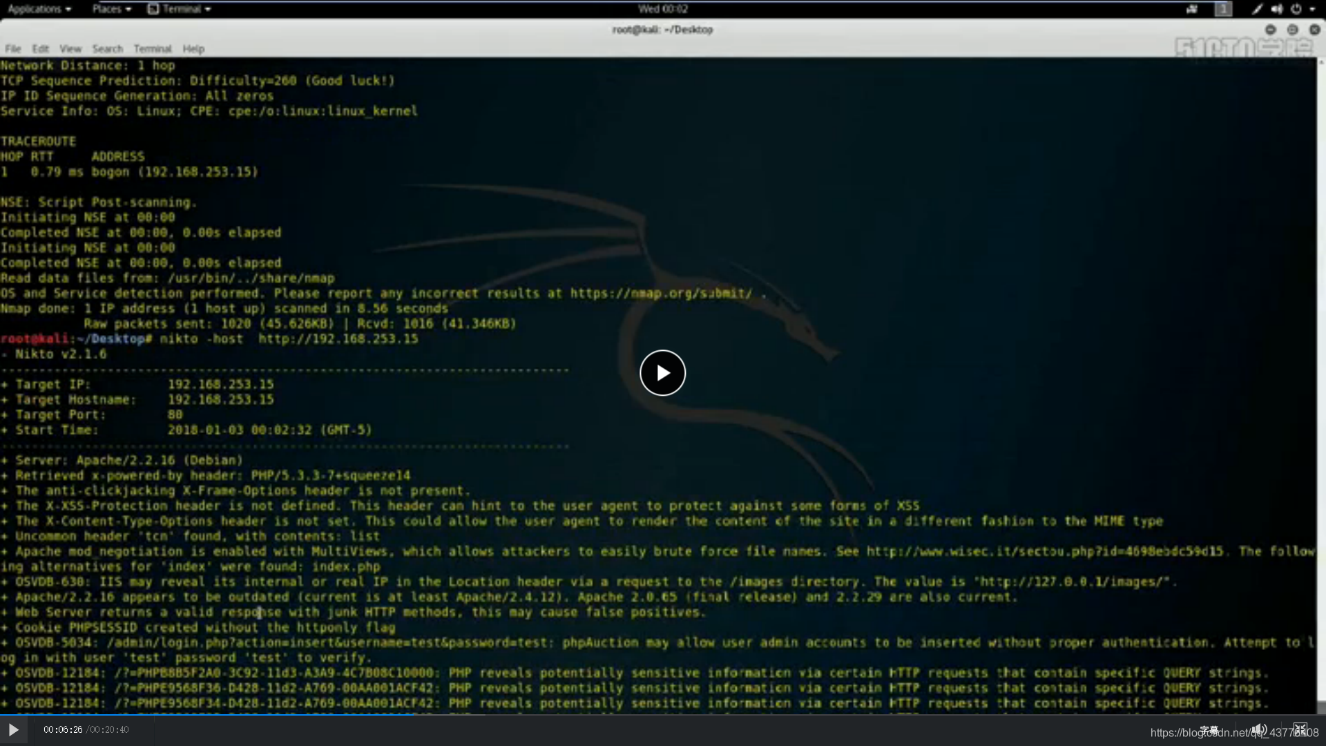Click the large center play button overlay
Viewport: 1326px width, 746px height.
coord(662,373)
